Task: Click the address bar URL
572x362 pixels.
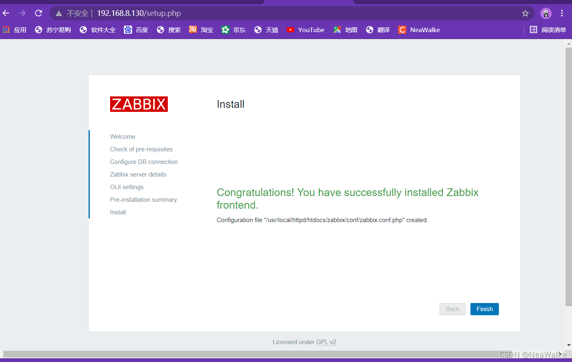Action: tap(139, 13)
